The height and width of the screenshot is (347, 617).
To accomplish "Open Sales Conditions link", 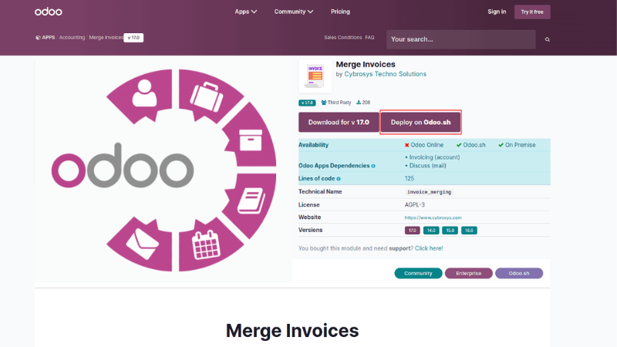I will [342, 37].
